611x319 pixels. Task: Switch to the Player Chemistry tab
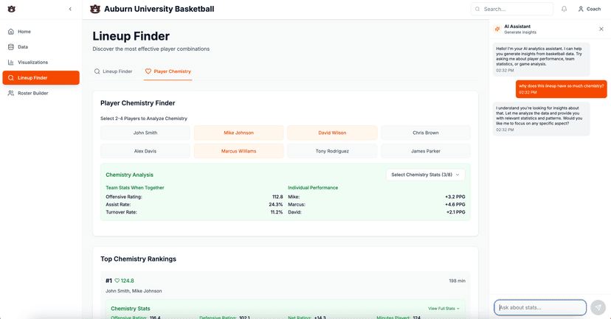click(x=168, y=71)
